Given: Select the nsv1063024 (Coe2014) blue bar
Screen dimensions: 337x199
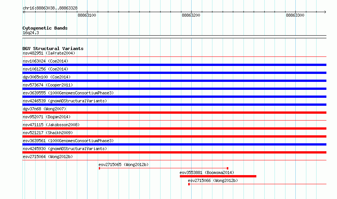Looking at the screenshot, I should click(x=174, y=65).
